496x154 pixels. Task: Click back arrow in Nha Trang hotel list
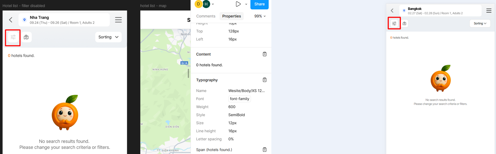[11, 20]
